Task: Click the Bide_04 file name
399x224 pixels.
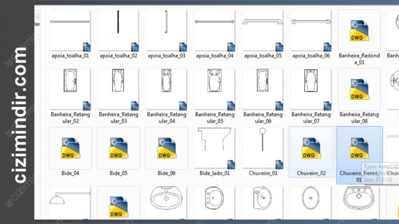Action: (70, 173)
